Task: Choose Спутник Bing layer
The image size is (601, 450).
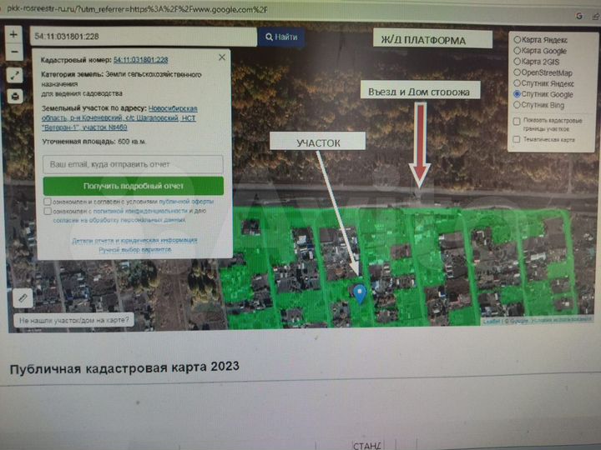Action: coord(518,106)
